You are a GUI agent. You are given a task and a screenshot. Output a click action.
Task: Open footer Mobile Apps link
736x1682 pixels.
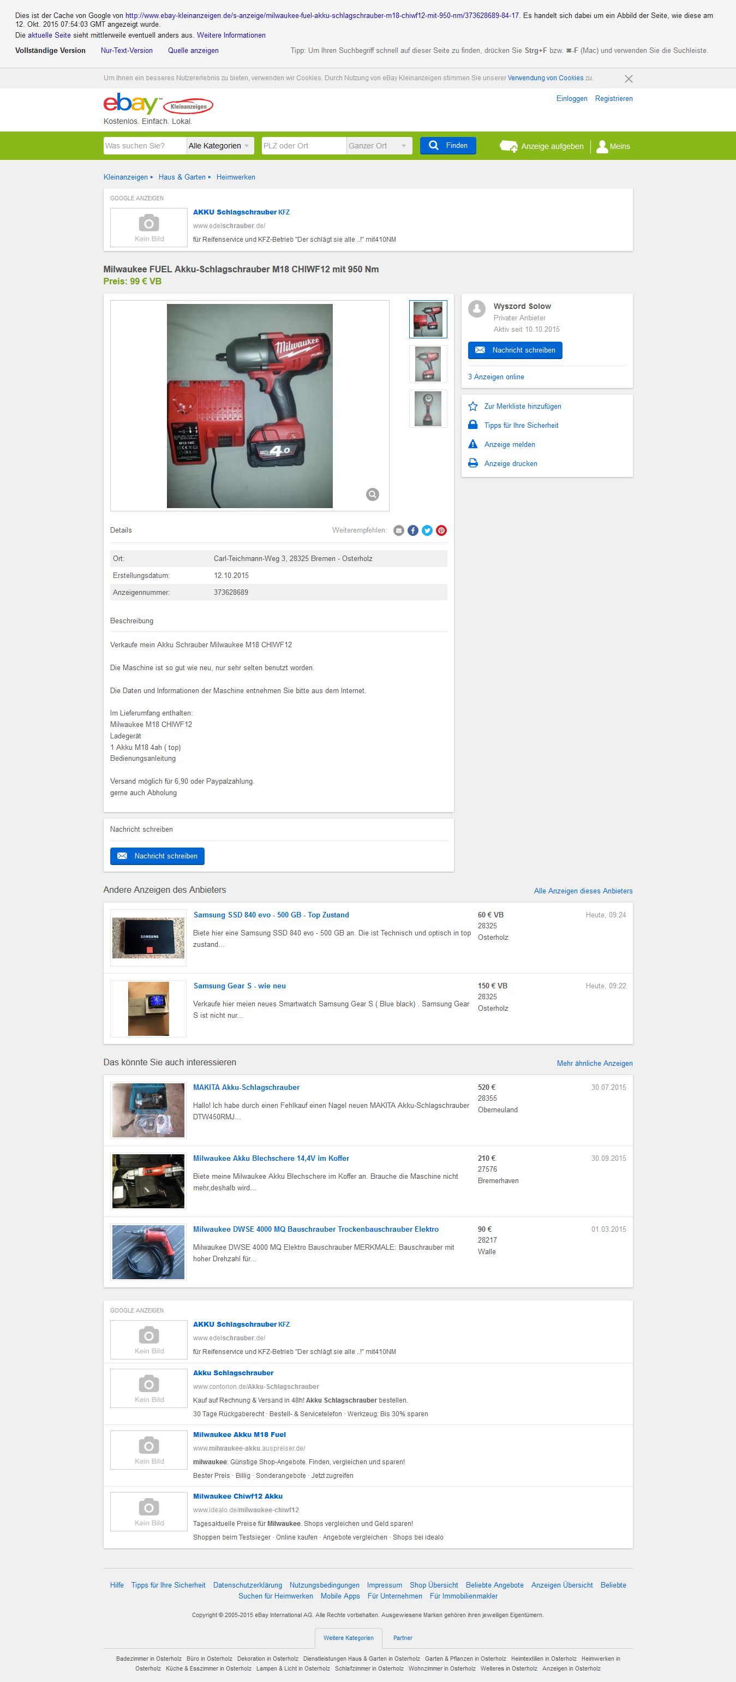click(340, 1596)
